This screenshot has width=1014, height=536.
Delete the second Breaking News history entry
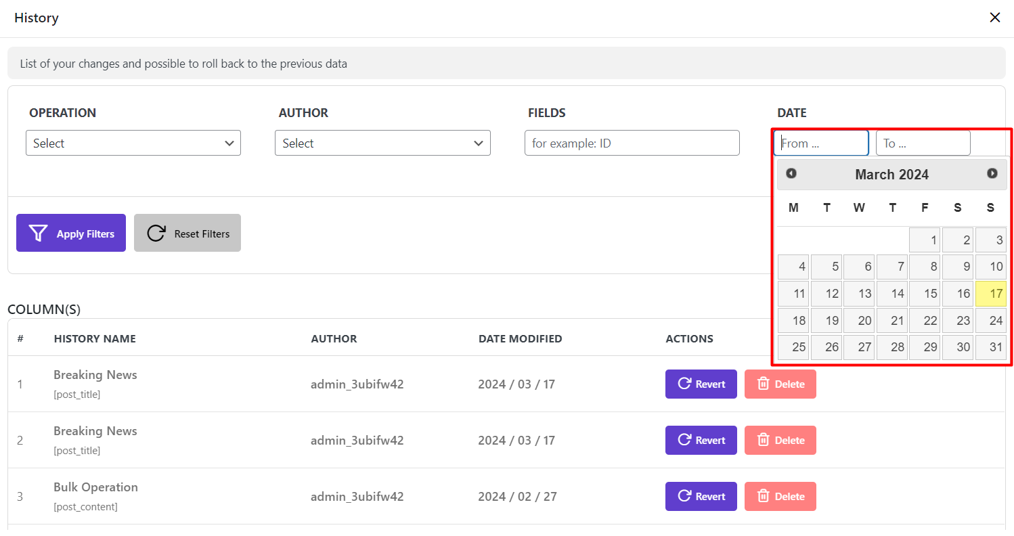click(780, 440)
